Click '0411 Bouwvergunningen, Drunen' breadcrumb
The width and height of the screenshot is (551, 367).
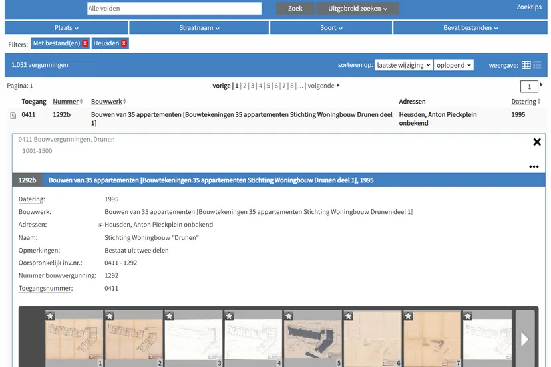click(67, 139)
